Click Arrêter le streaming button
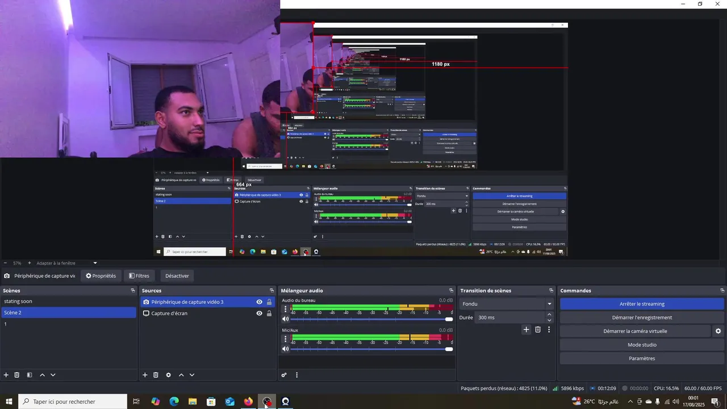 pyautogui.click(x=642, y=304)
